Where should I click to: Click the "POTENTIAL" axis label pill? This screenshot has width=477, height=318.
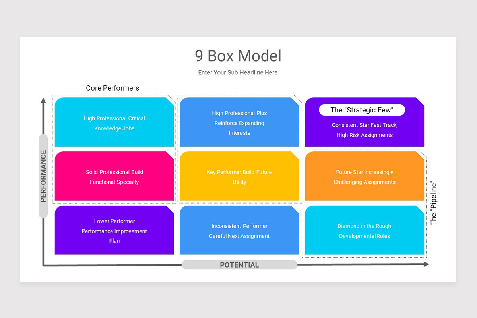coord(239,265)
